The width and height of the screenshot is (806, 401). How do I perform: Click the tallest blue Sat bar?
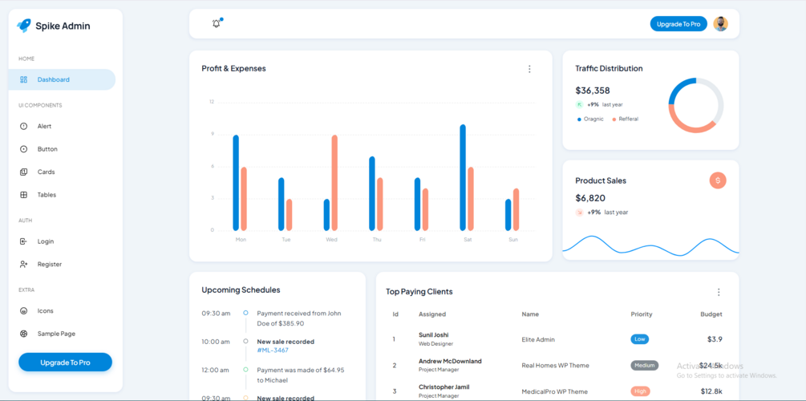pyautogui.click(x=463, y=177)
